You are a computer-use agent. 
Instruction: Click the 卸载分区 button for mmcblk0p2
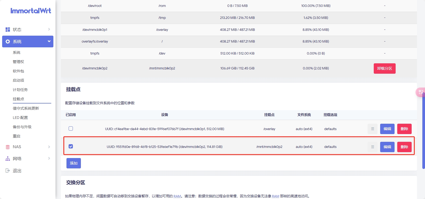coord(384,68)
